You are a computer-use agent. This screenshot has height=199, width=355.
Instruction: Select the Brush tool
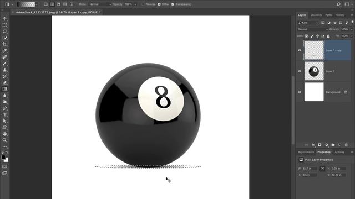[x=4, y=64]
